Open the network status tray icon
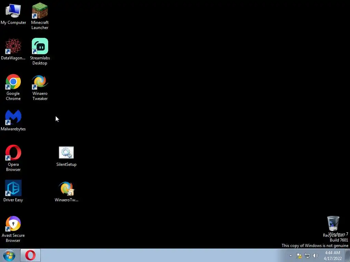350x262 pixels. coord(307,256)
